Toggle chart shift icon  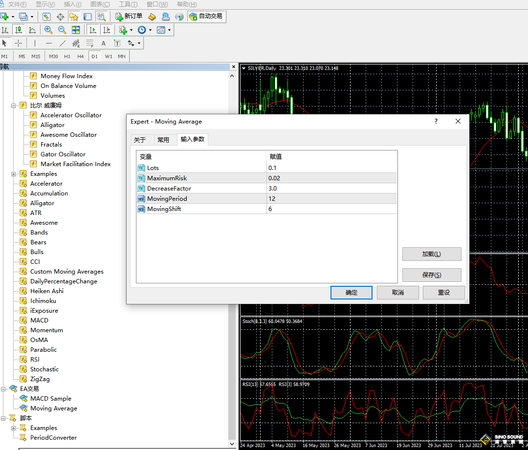107,30
